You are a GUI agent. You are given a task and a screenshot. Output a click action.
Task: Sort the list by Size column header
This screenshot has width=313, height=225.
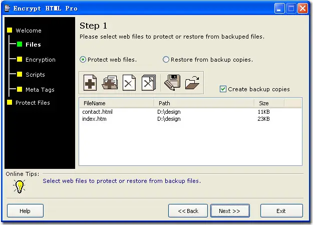[x=269, y=103]
